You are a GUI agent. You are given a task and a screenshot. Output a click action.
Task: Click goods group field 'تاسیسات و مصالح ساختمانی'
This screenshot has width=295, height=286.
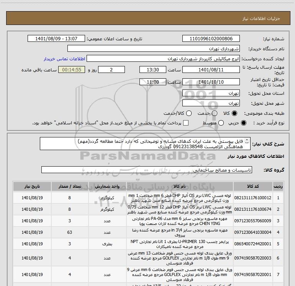(147, 170)
